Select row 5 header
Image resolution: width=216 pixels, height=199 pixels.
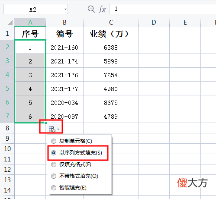7,88
